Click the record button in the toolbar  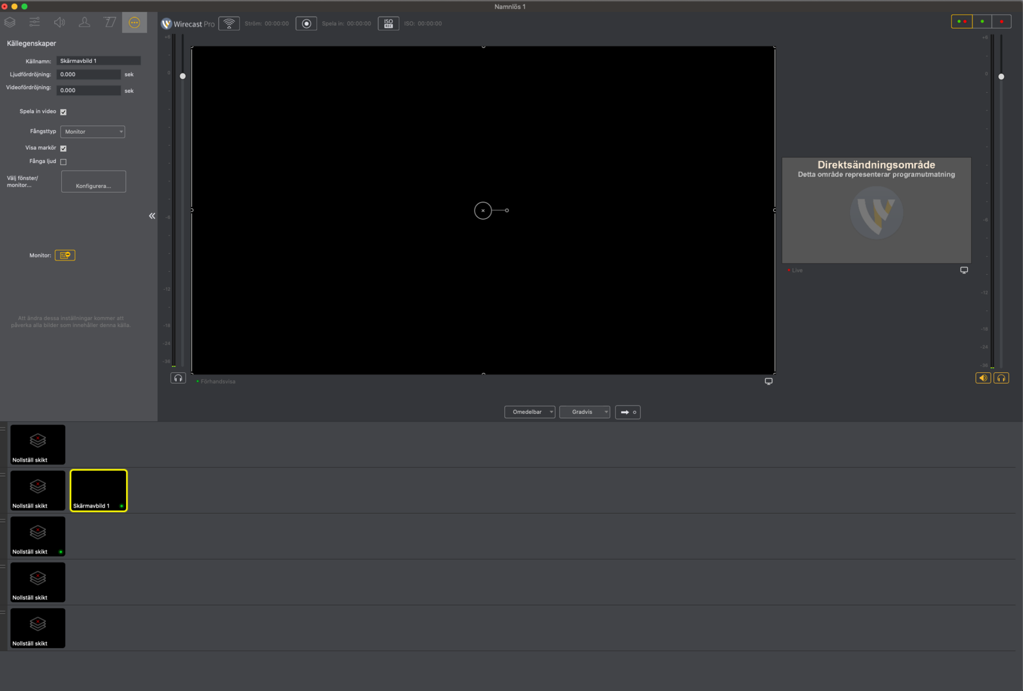(306, 24)
